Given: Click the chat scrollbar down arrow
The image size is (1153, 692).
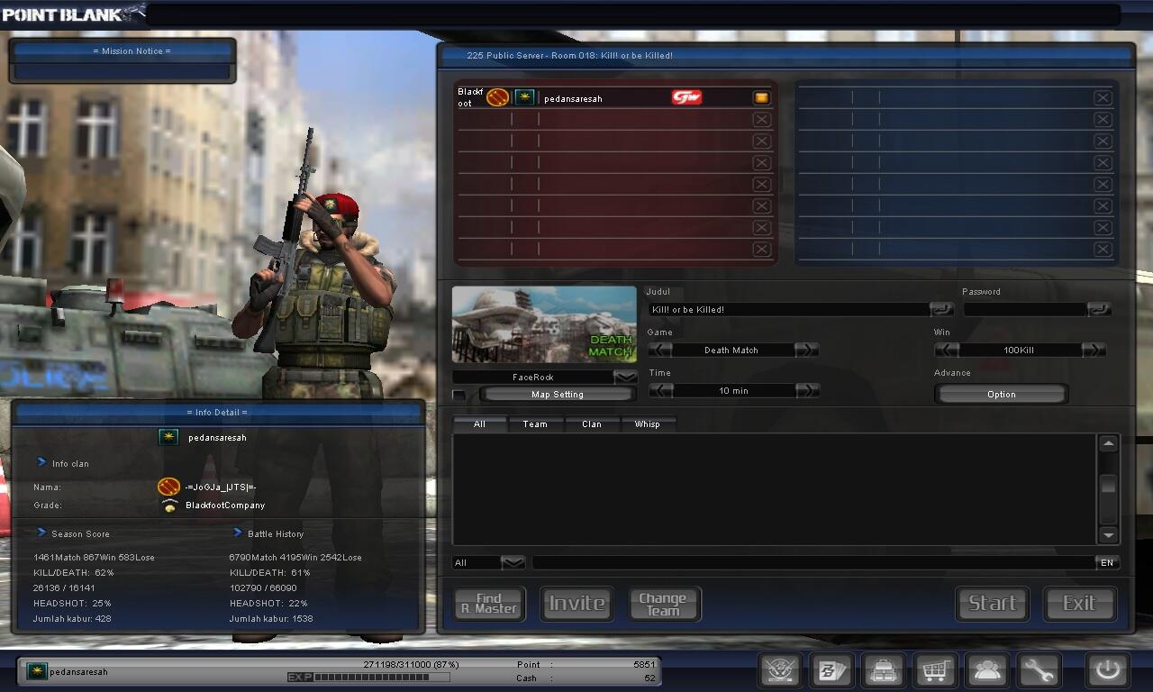Looking at the screenshot, I should point(1108,534).
